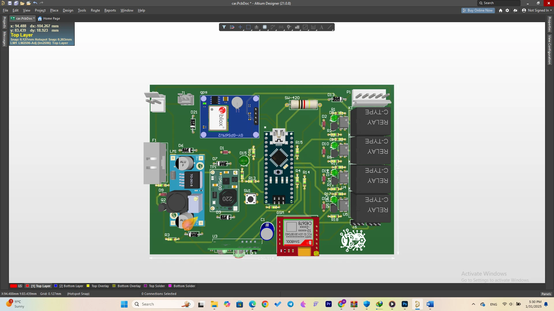
Task: Click the Save icon in title bar
Action: (10, 3)
